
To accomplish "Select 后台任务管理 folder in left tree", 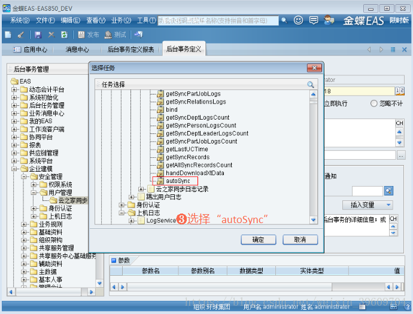I will [46, 105].
